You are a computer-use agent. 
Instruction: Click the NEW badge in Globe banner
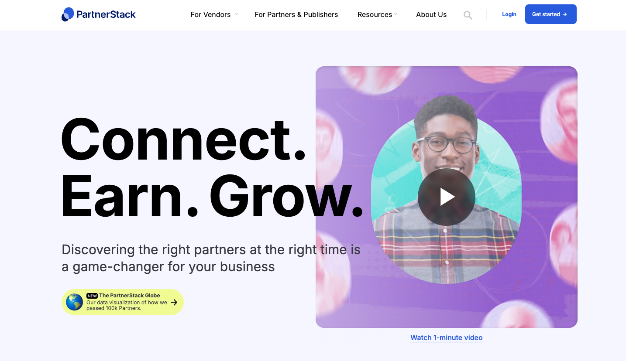pyautogui.click(x=92, y=296)
